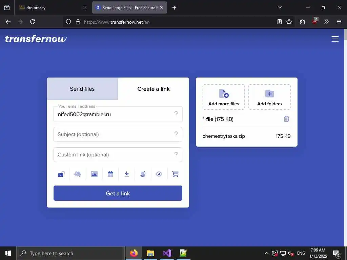
Task: Open the list all tabs dropdown
Action: tap(280, 7)
